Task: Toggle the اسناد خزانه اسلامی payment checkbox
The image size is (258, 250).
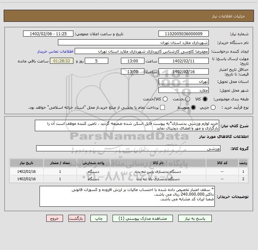Action: click(x=163, y=107)
